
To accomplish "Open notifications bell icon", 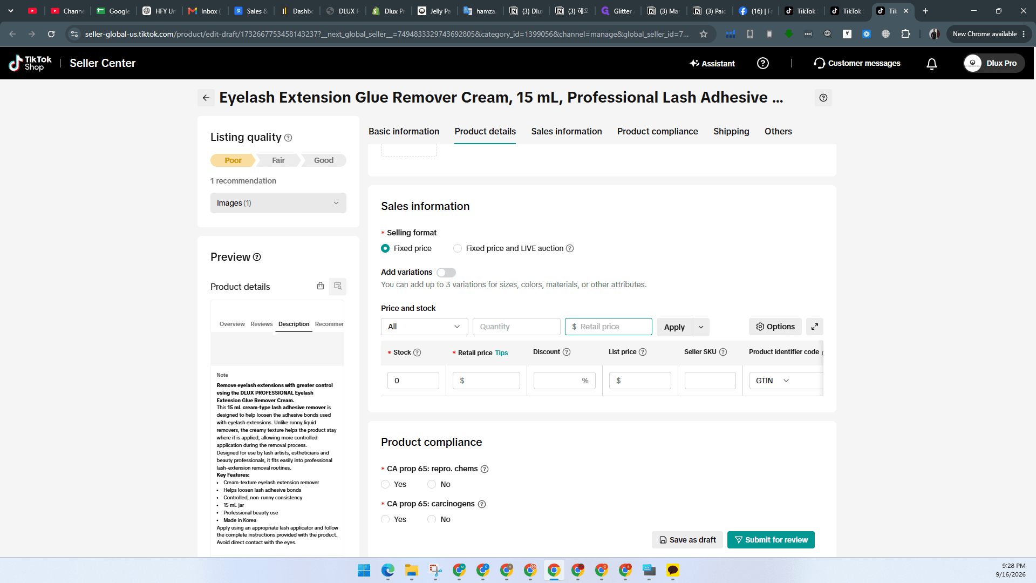I will [x=931, y=64].
